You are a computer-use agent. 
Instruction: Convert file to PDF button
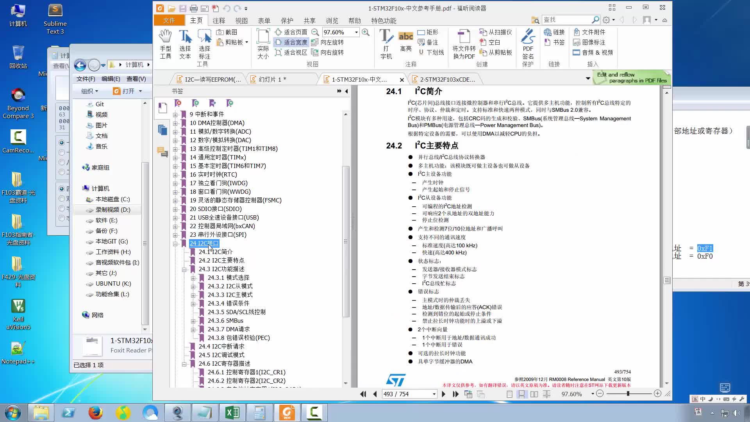tap(464, 44)
